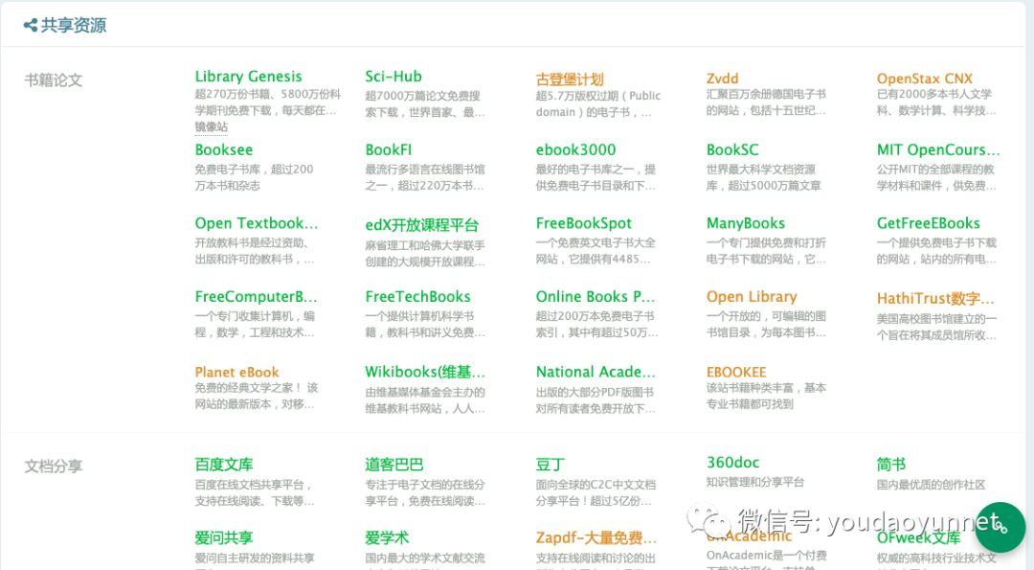Open the HathiTrust数字... link
The width and height of the screenshot is (1034, 570).
tap(935, 299)
